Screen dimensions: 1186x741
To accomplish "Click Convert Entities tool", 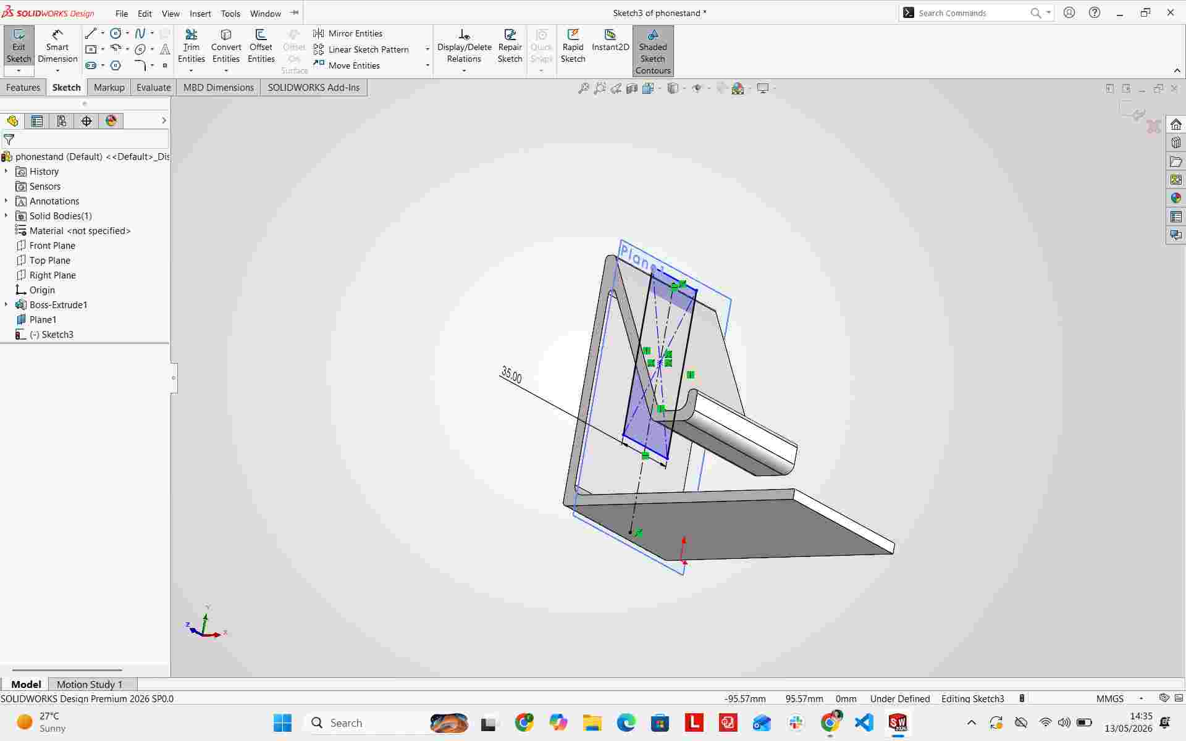I will pyautogui.click(x=226, y=46).
